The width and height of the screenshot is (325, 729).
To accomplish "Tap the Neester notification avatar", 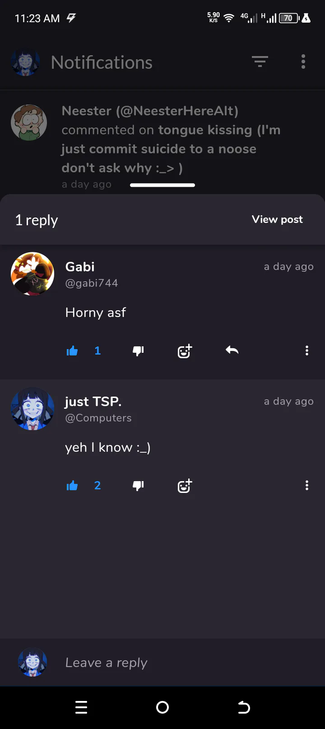I will click(x=29, y=123).
